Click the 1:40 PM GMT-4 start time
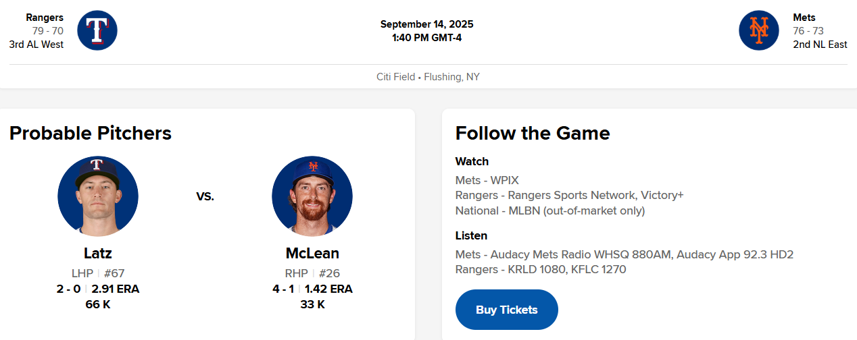The image size is (857, 340). 426,38
